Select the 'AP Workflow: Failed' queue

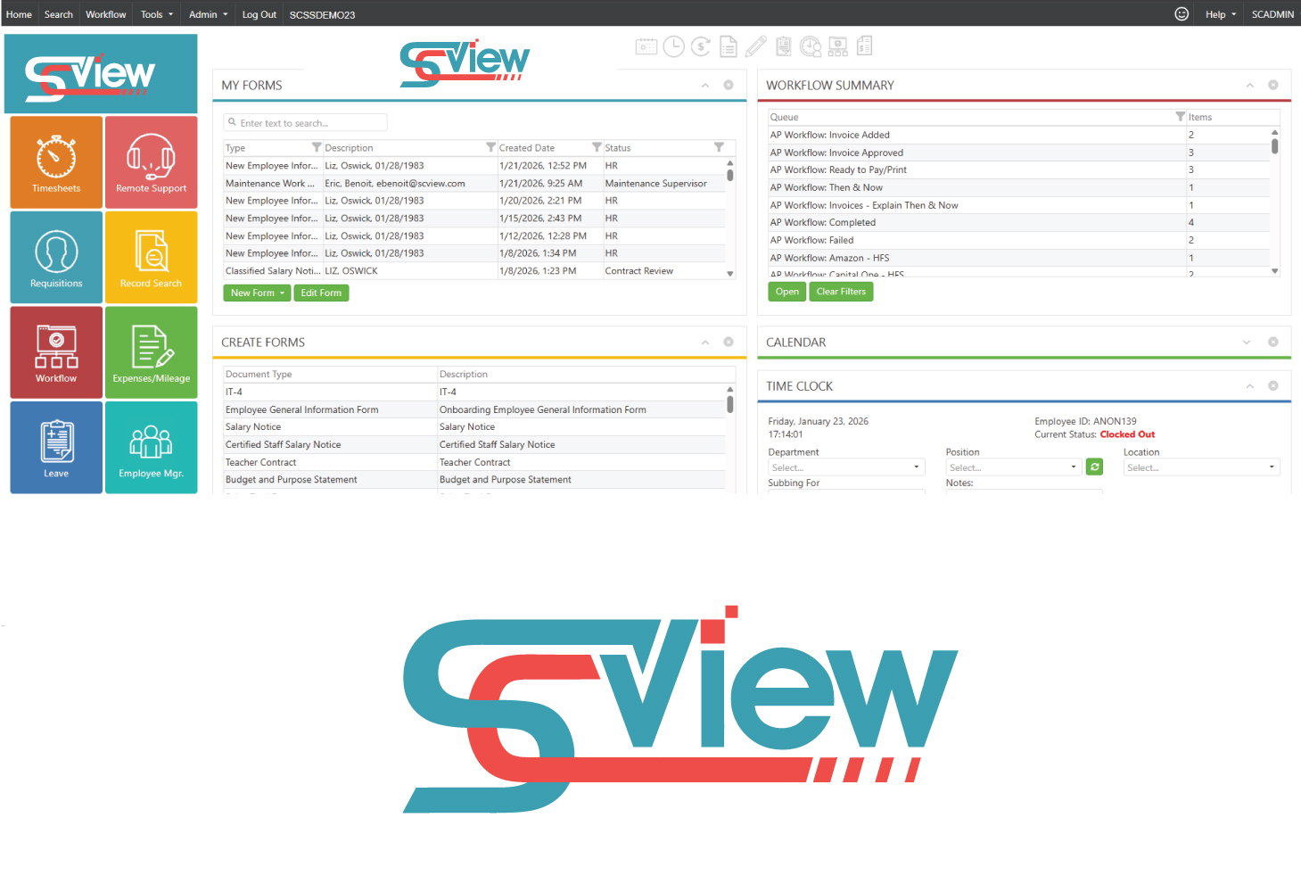tap(1018, 240)
